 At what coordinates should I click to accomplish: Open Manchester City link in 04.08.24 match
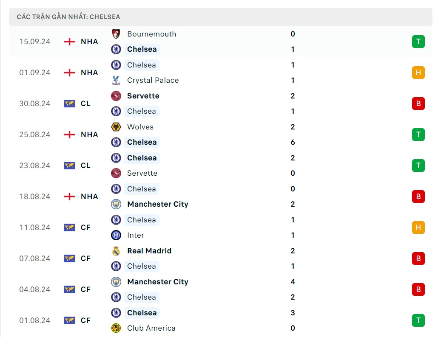coord(158,282)
